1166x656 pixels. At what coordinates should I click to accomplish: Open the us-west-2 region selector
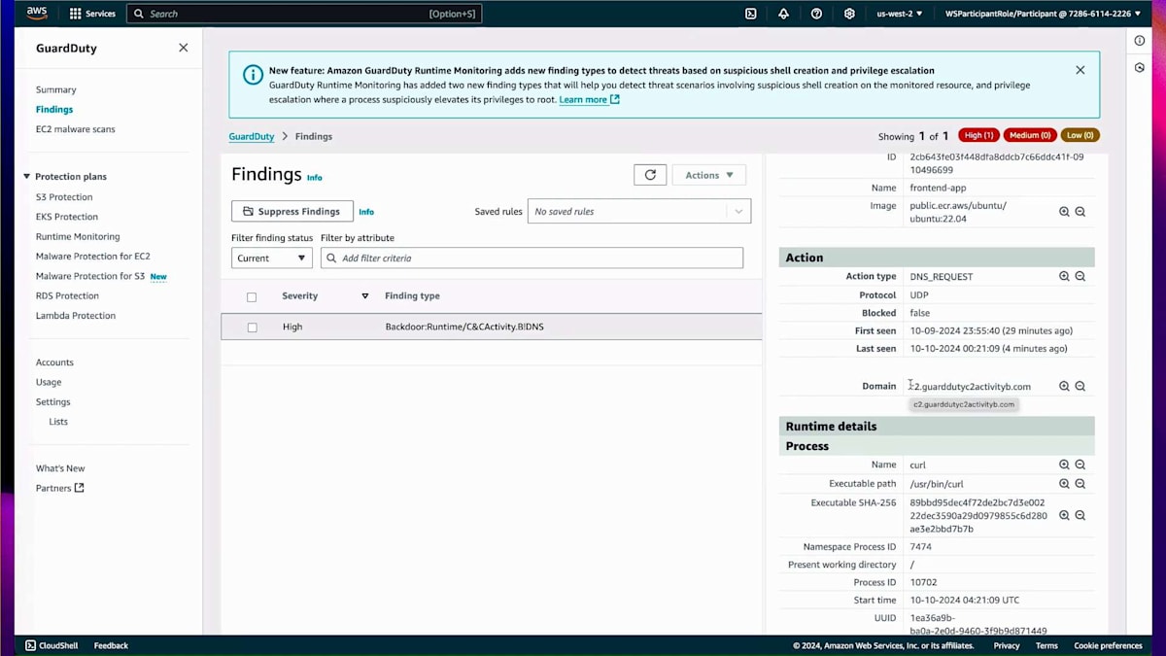[900, 14]
